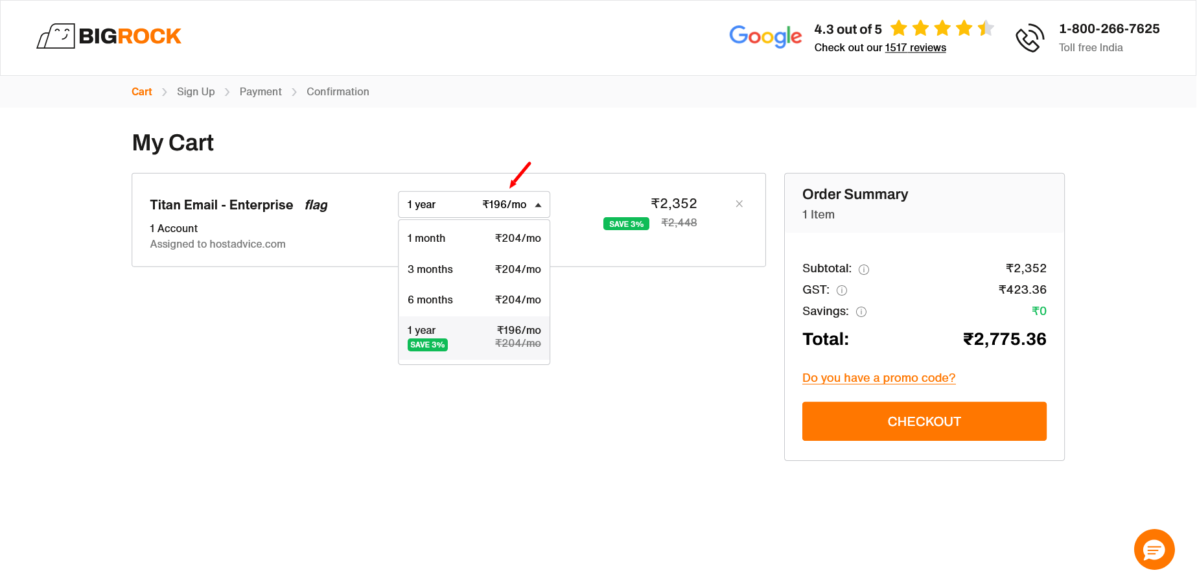Screen dimensions: 1197x588
Task: Click the Google logo
Action: (x=765, y=36)
